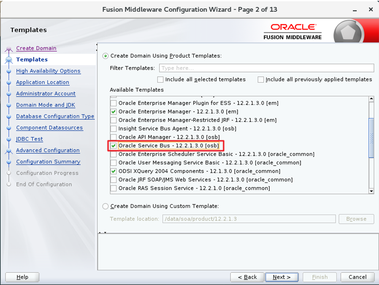Click the Finish button

tap(319, 277)
